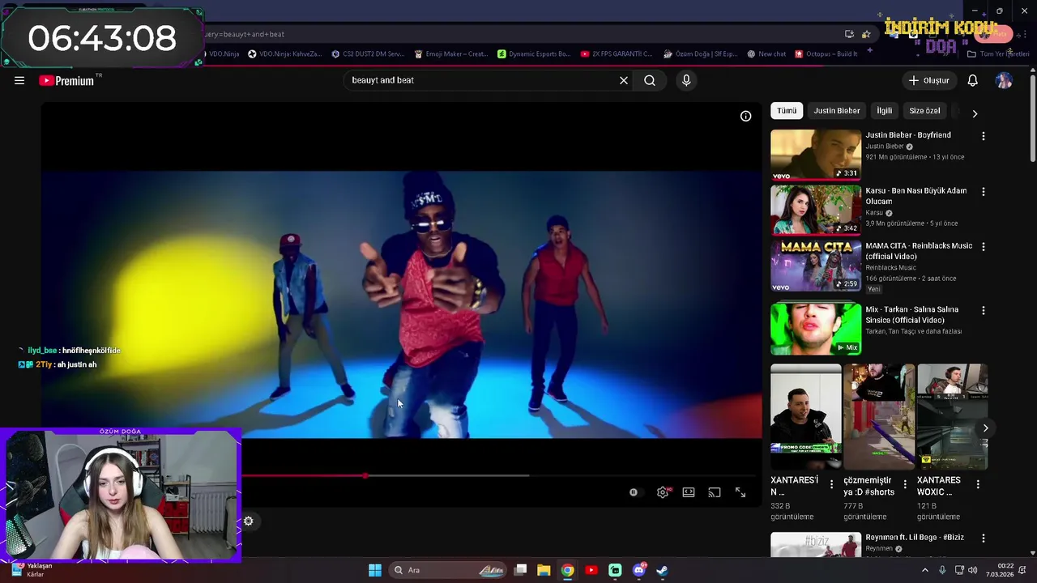Bookmark this page with star icon
The image size is (1037, 583).
(x=866, y=34)
